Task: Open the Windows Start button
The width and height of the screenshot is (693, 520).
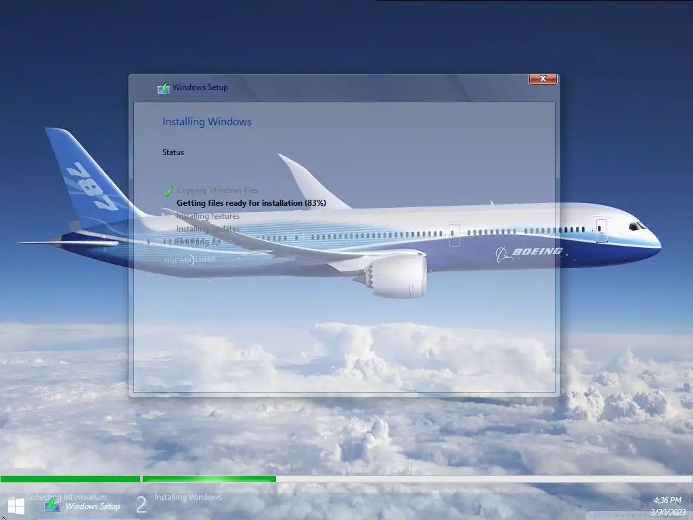Action: pyautogui.click(x=16, y=506)
